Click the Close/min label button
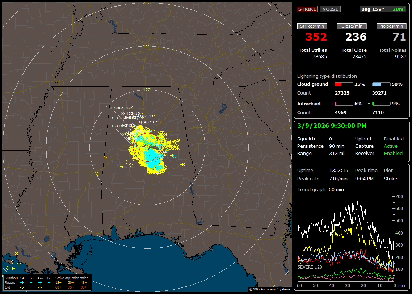The image size is (412, 294). coord(352,26)
